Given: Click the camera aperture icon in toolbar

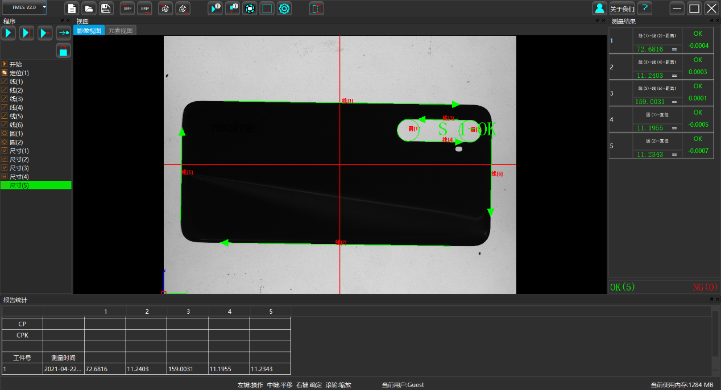Looking at the screenshot, I should click(x=249, y=8).
